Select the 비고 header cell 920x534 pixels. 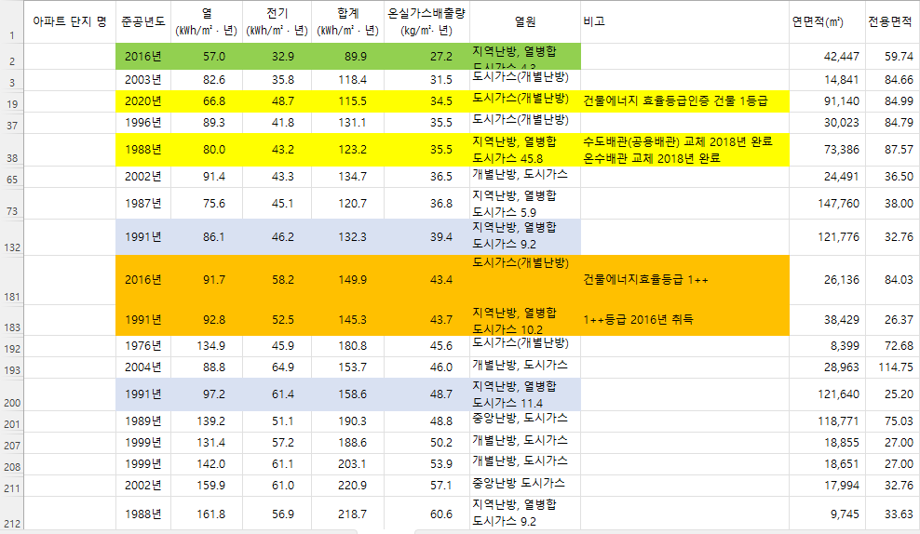pyautogui.click(x=684, y=21)
